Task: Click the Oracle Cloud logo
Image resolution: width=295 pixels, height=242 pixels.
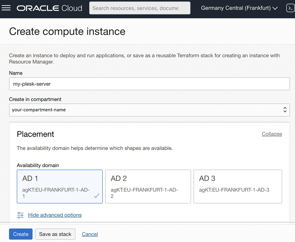Action: pyautogui.click(x=49, y=8)
